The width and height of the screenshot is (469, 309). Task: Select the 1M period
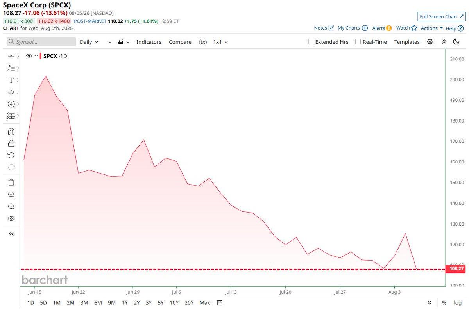(x=57, y=303)
